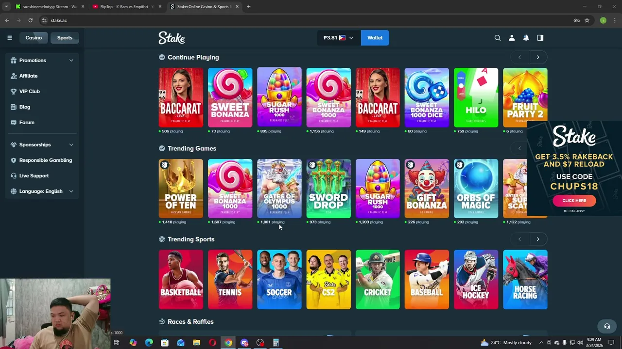Go back in the browser
Screen dimensions: 622x349
(7, 20)
